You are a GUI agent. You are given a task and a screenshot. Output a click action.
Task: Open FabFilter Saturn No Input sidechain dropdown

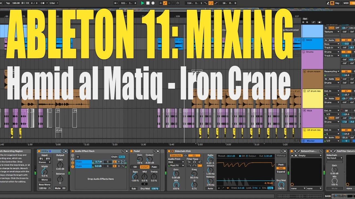[x=334, y=158]
